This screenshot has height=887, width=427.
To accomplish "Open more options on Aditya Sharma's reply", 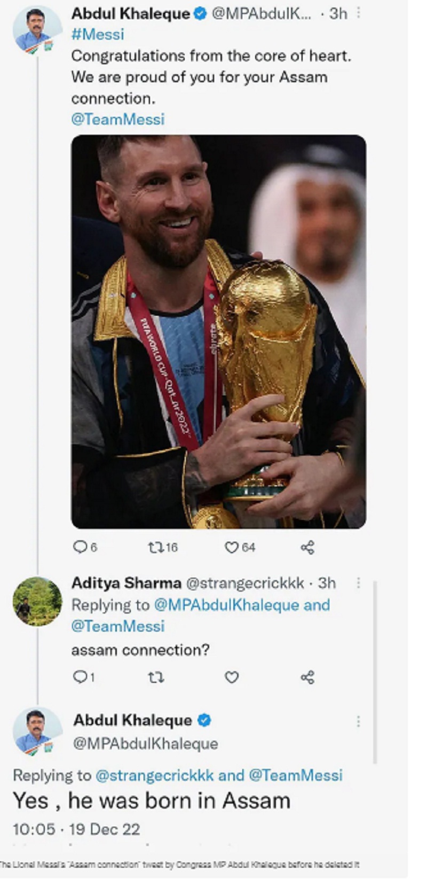I will click(x=358, y=582).
